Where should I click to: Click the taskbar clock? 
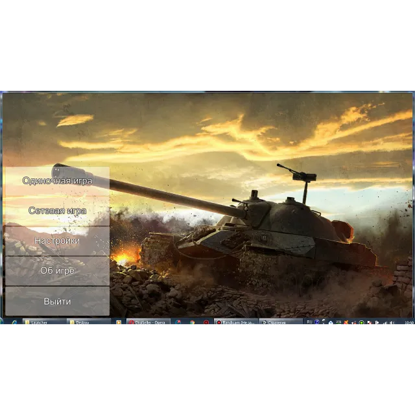pos(409,322)
